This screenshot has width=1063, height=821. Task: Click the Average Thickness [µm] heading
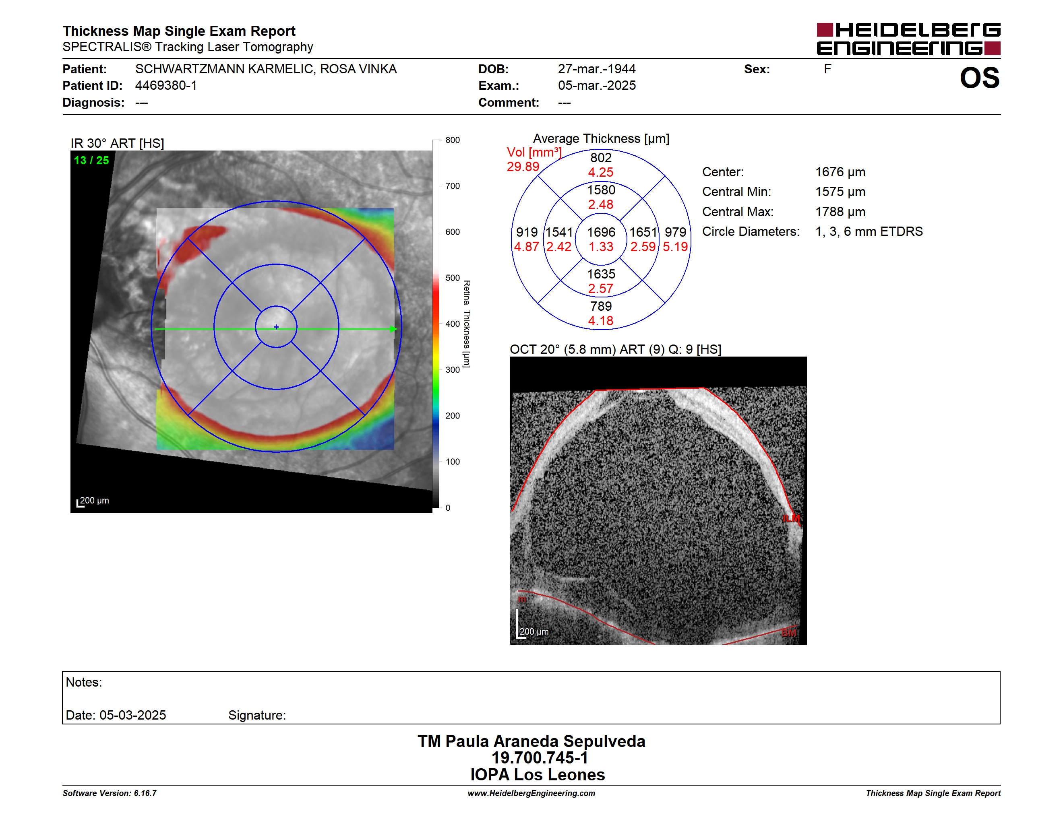[601, 138]
